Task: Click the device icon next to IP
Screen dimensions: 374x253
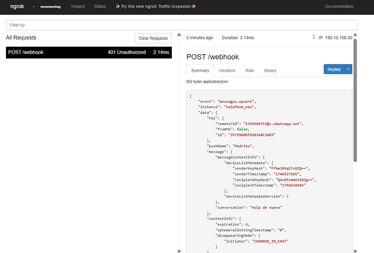Action: 314,37
